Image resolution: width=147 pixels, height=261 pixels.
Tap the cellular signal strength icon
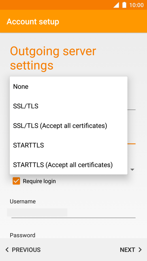116,5
